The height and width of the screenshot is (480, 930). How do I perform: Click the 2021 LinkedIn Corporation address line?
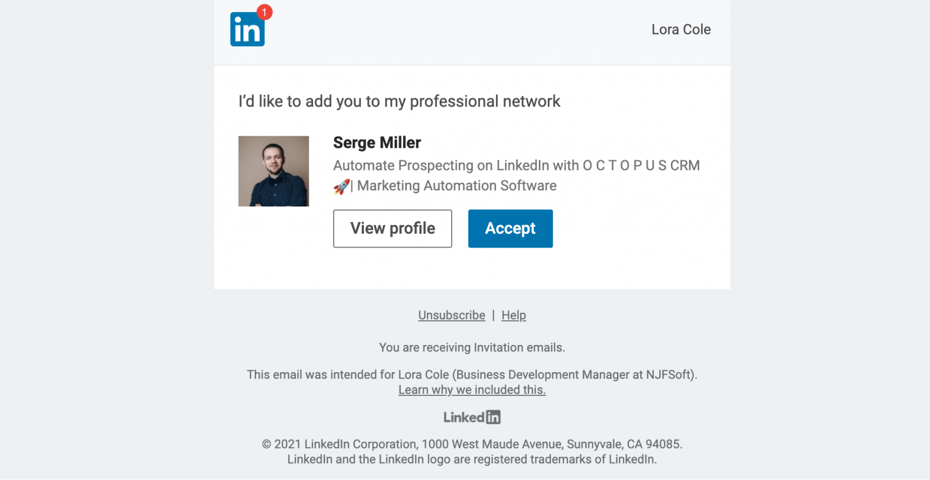(472, 444)
